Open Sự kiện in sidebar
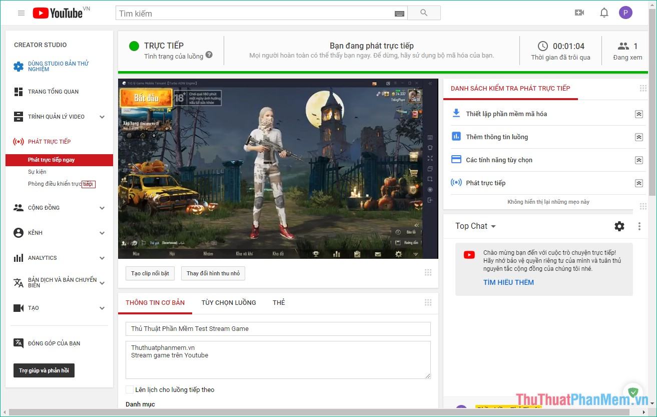The height and width of the screenshot is (417, 657). 37,172
